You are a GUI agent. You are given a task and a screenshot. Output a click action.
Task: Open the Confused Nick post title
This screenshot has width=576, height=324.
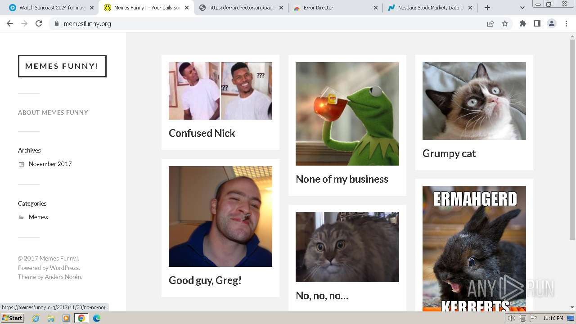202,133
